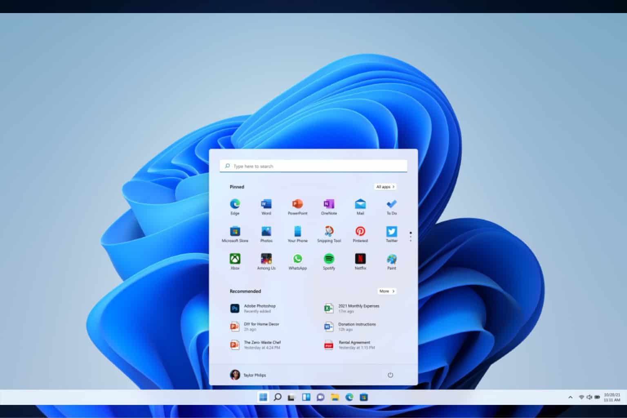Image resolution: width=627 pixels, height=418 pixels.
Task: Open Microsoft Store on the taskbar
Action: (364, 397)
